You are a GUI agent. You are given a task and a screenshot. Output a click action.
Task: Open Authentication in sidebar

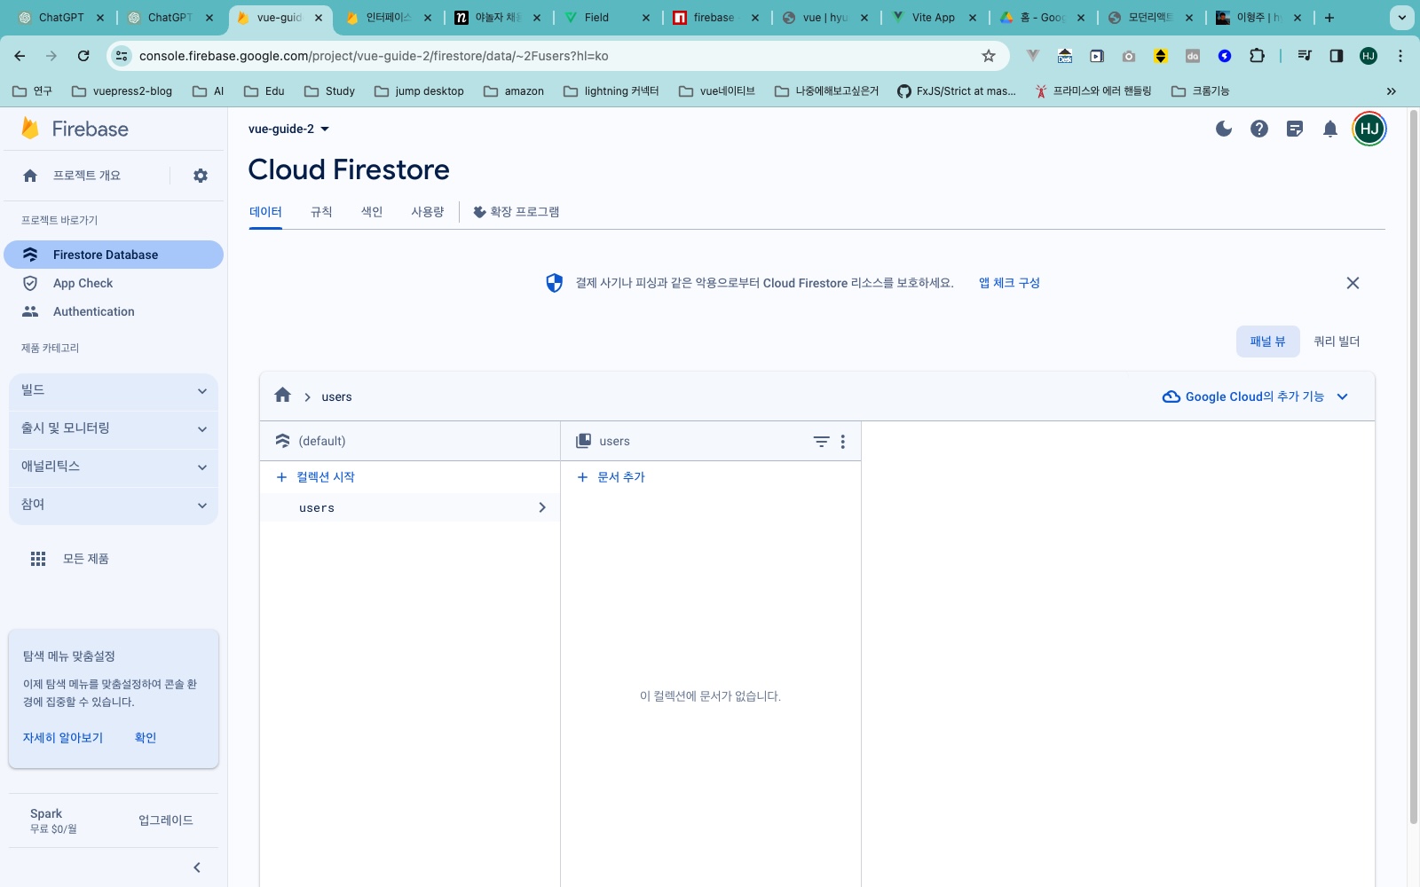114,311
